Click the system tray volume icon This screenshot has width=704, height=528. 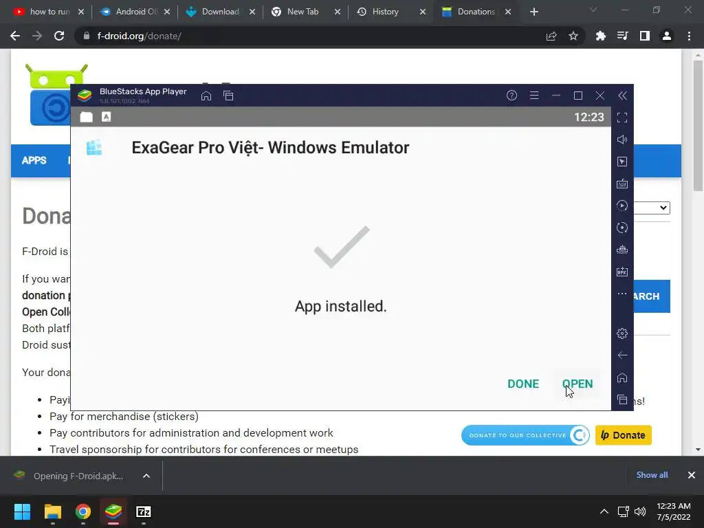(x=640, y=511)
